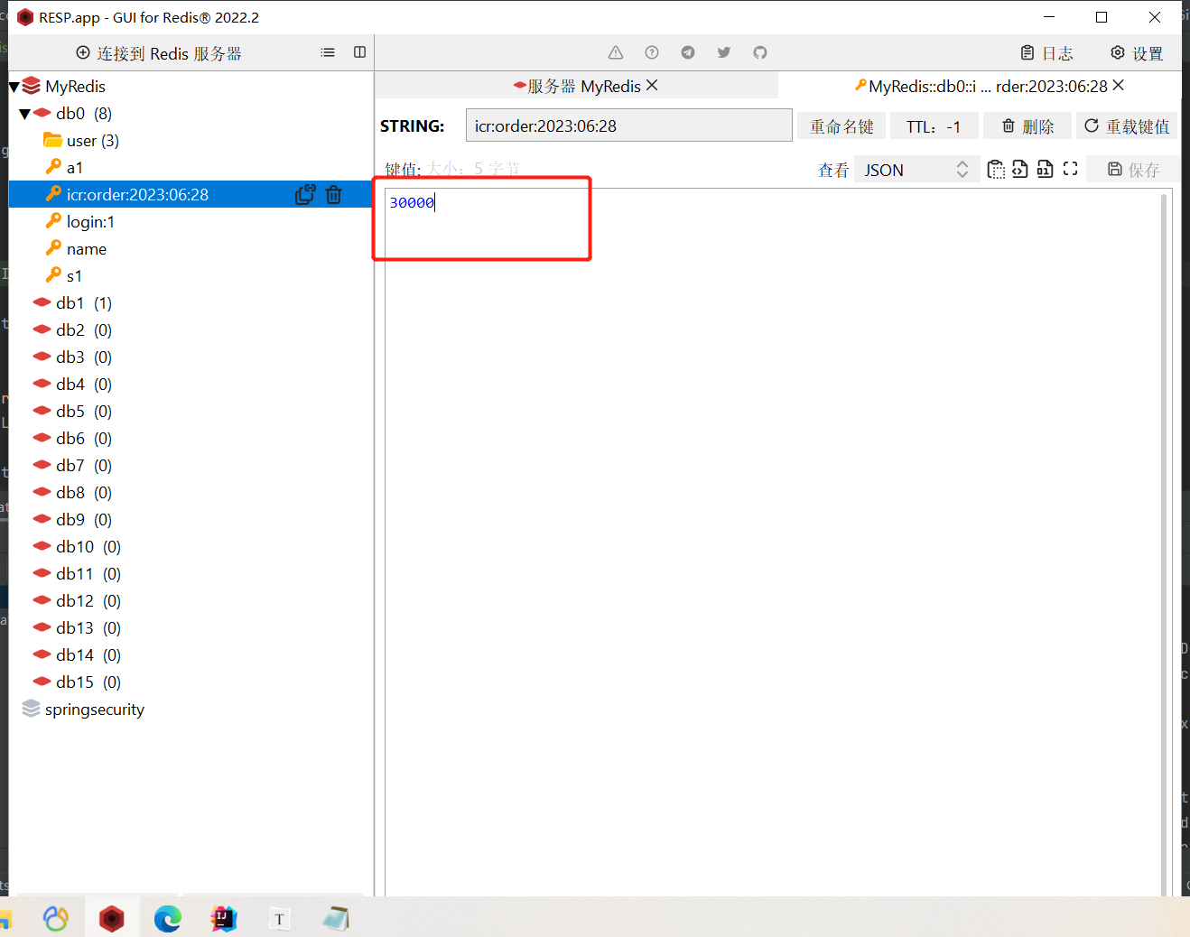
Task: Select key a1 in db0
Action: coord(65,168)
